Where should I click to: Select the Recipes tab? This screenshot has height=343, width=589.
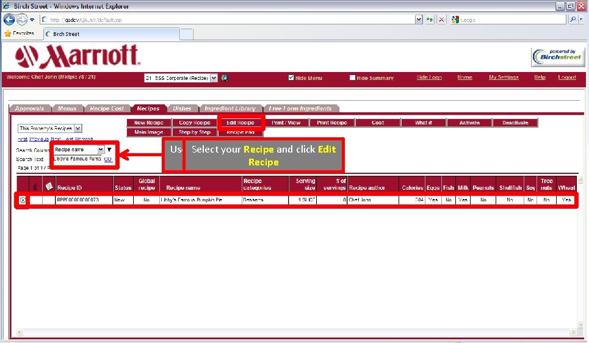point(148,108)
